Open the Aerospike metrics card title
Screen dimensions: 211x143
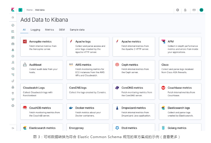pyautogui.click(x=40, y=42)
